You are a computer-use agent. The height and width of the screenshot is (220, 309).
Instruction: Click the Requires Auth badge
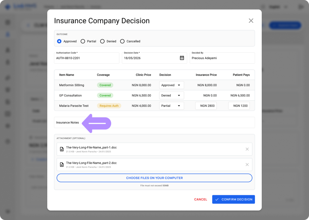109,105
